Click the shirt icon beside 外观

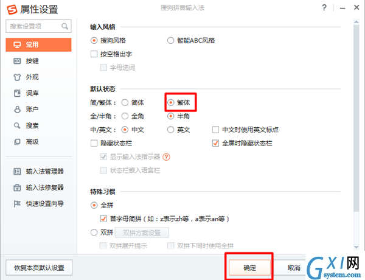17,77
